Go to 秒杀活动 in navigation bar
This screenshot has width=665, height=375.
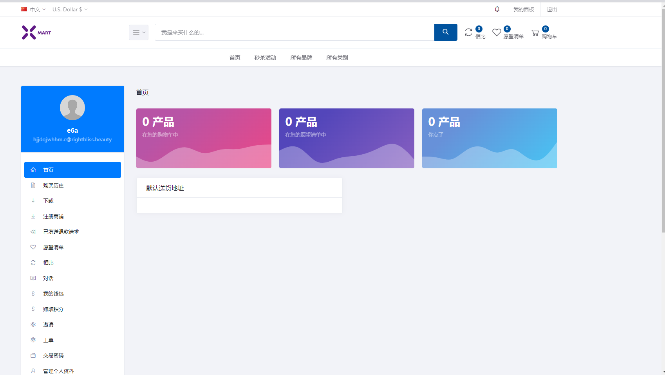point(265,58)
